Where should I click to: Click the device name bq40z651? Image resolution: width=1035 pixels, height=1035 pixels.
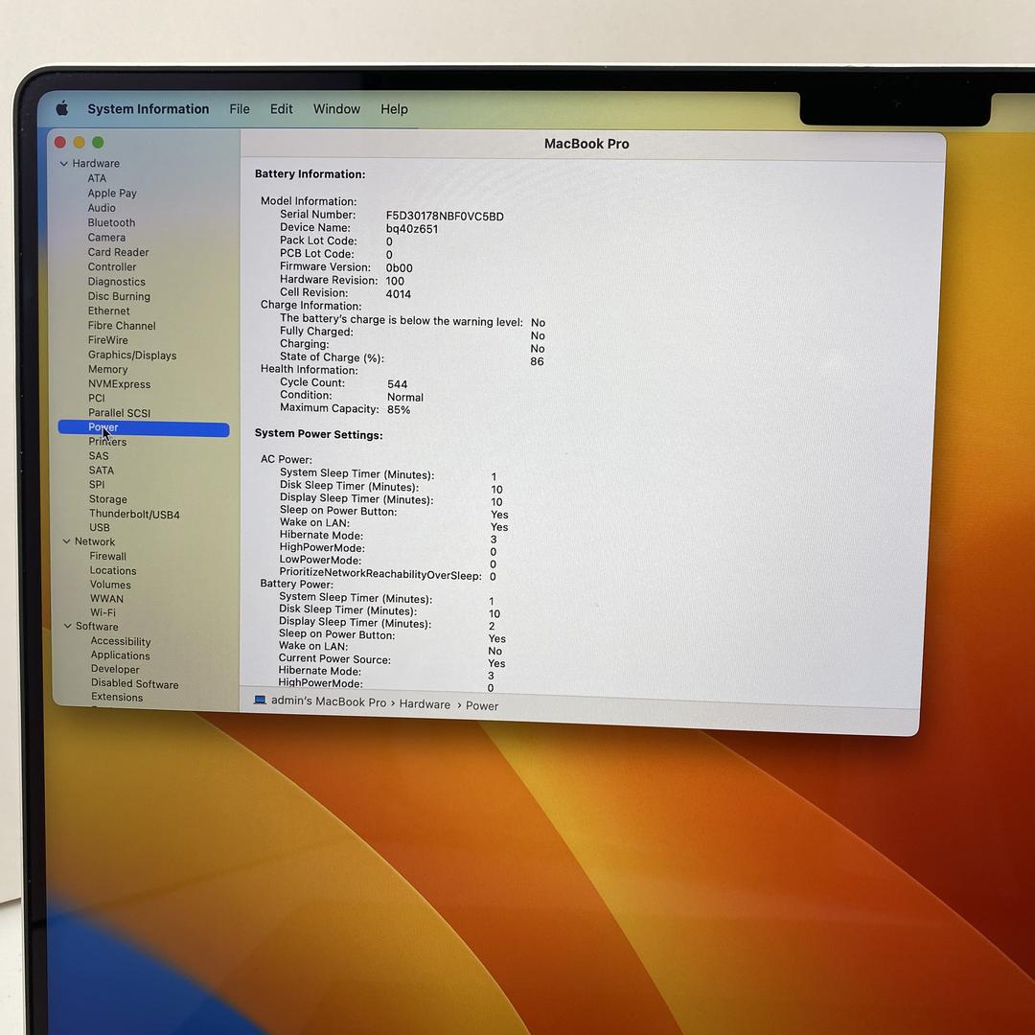click(412, 229)
